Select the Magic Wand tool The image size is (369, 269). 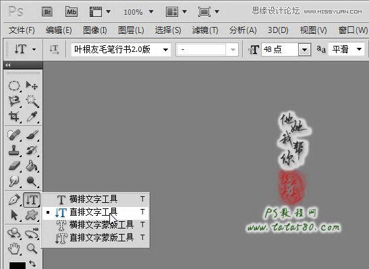pyautogui.click(x=32, y=101)
